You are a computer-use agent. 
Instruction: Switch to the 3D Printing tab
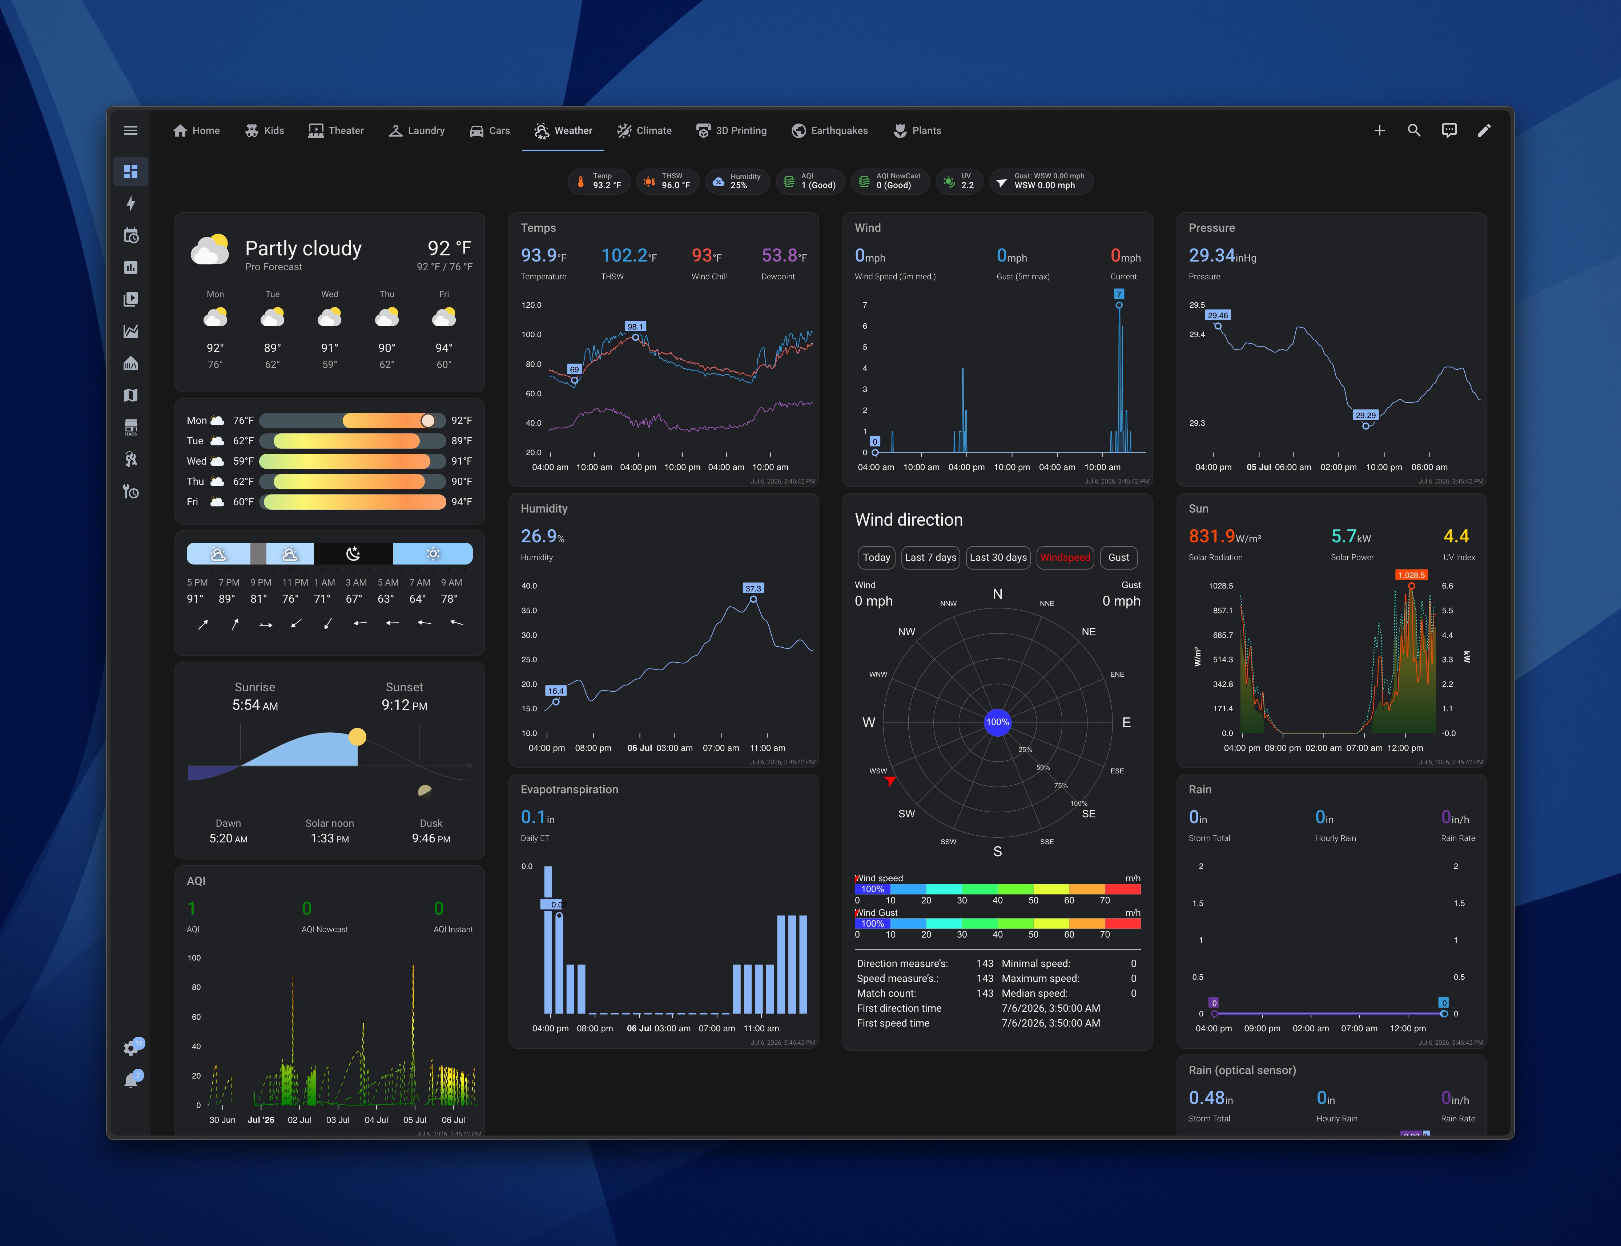pos(732,130)
